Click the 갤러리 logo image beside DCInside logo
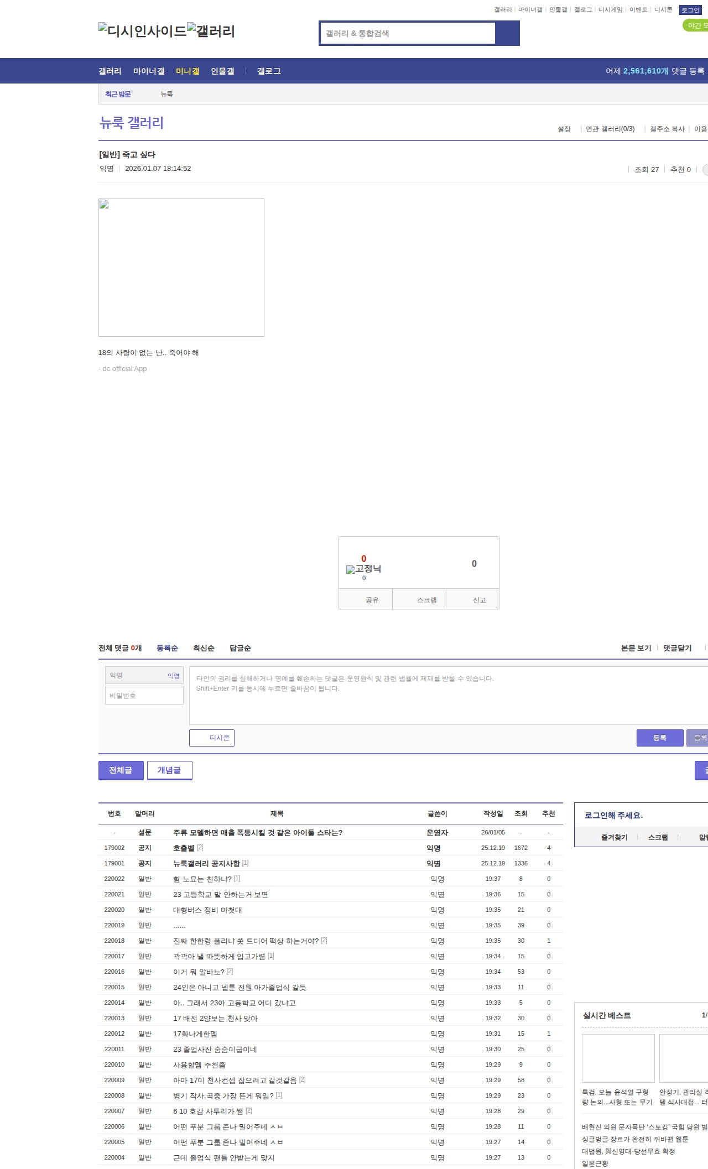The image size is (708, 1169). click(x=211, y=30)
